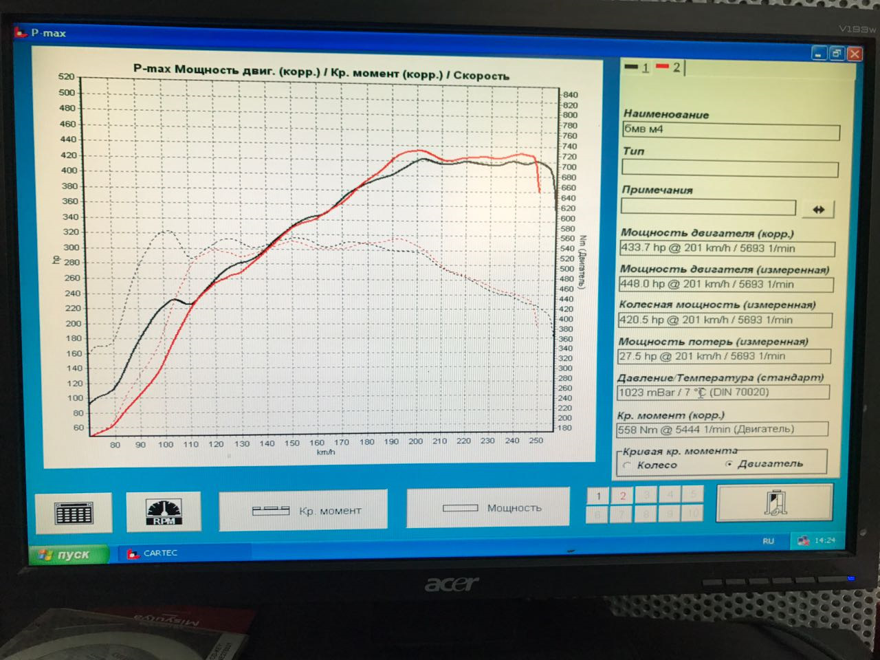Click the 558 Nm torque value field
The image size is (880, 660).
(x=722, y=429)
